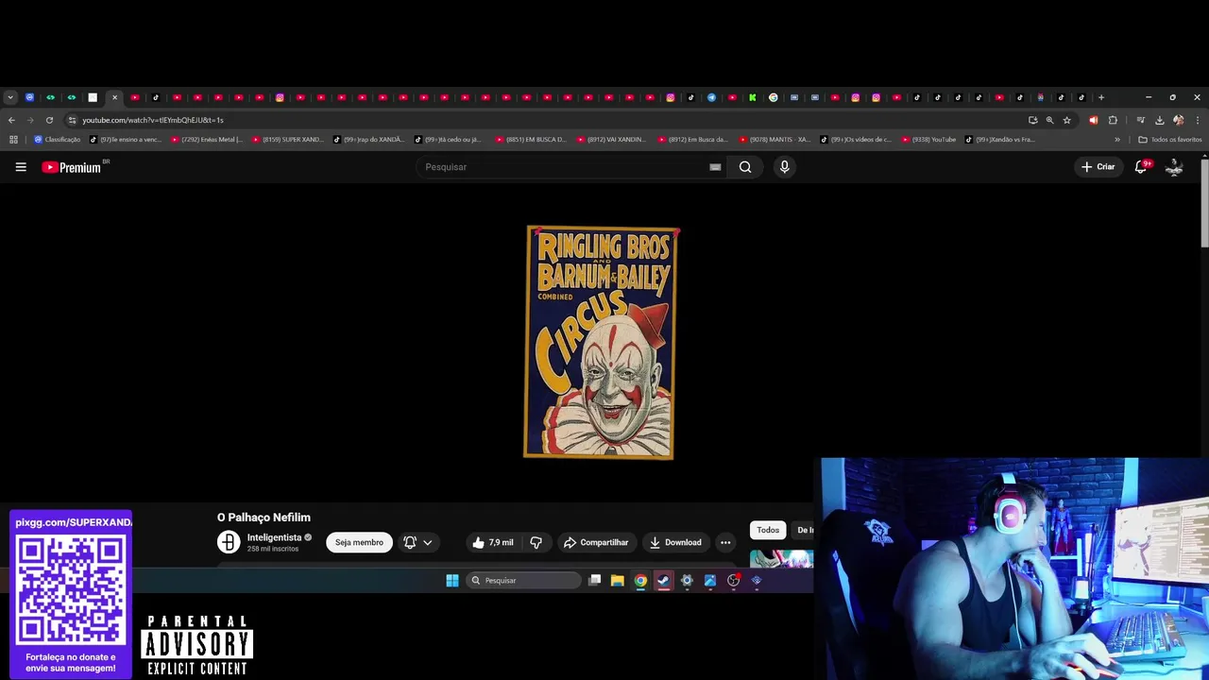Open File Explorer from the taskbar
Viewport: 1209px width, 680px height.
(618, 581)
